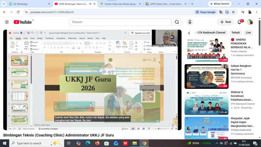Click the browser forward arrow
The width and height of the screenshot is (261, 147).
click(11, 12)
